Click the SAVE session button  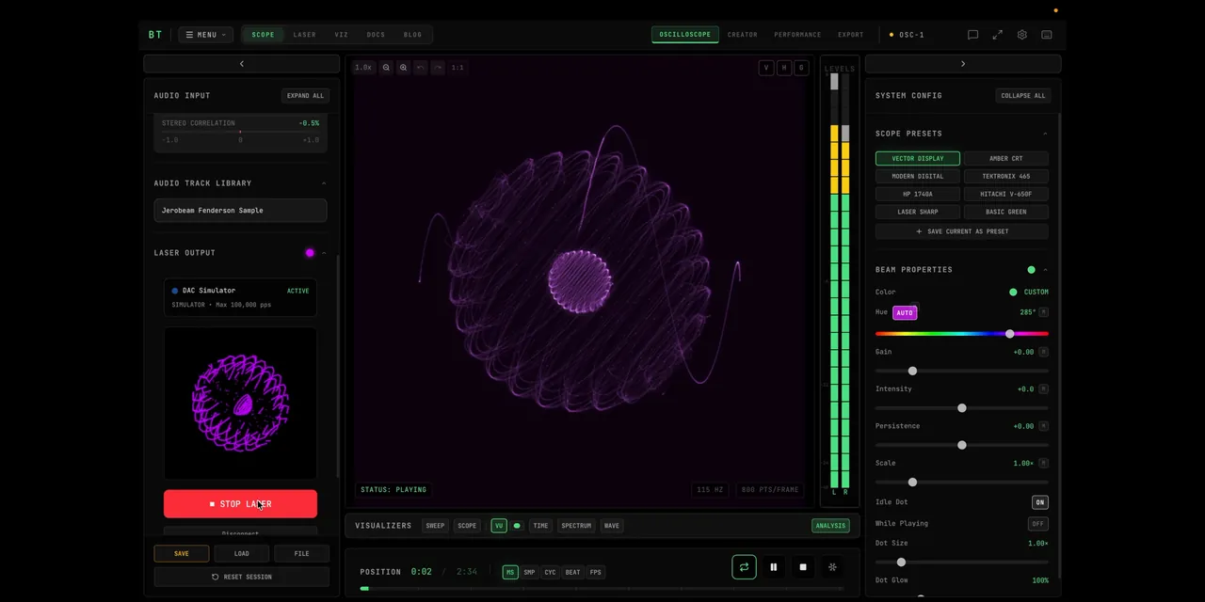[x=182, y=554]
